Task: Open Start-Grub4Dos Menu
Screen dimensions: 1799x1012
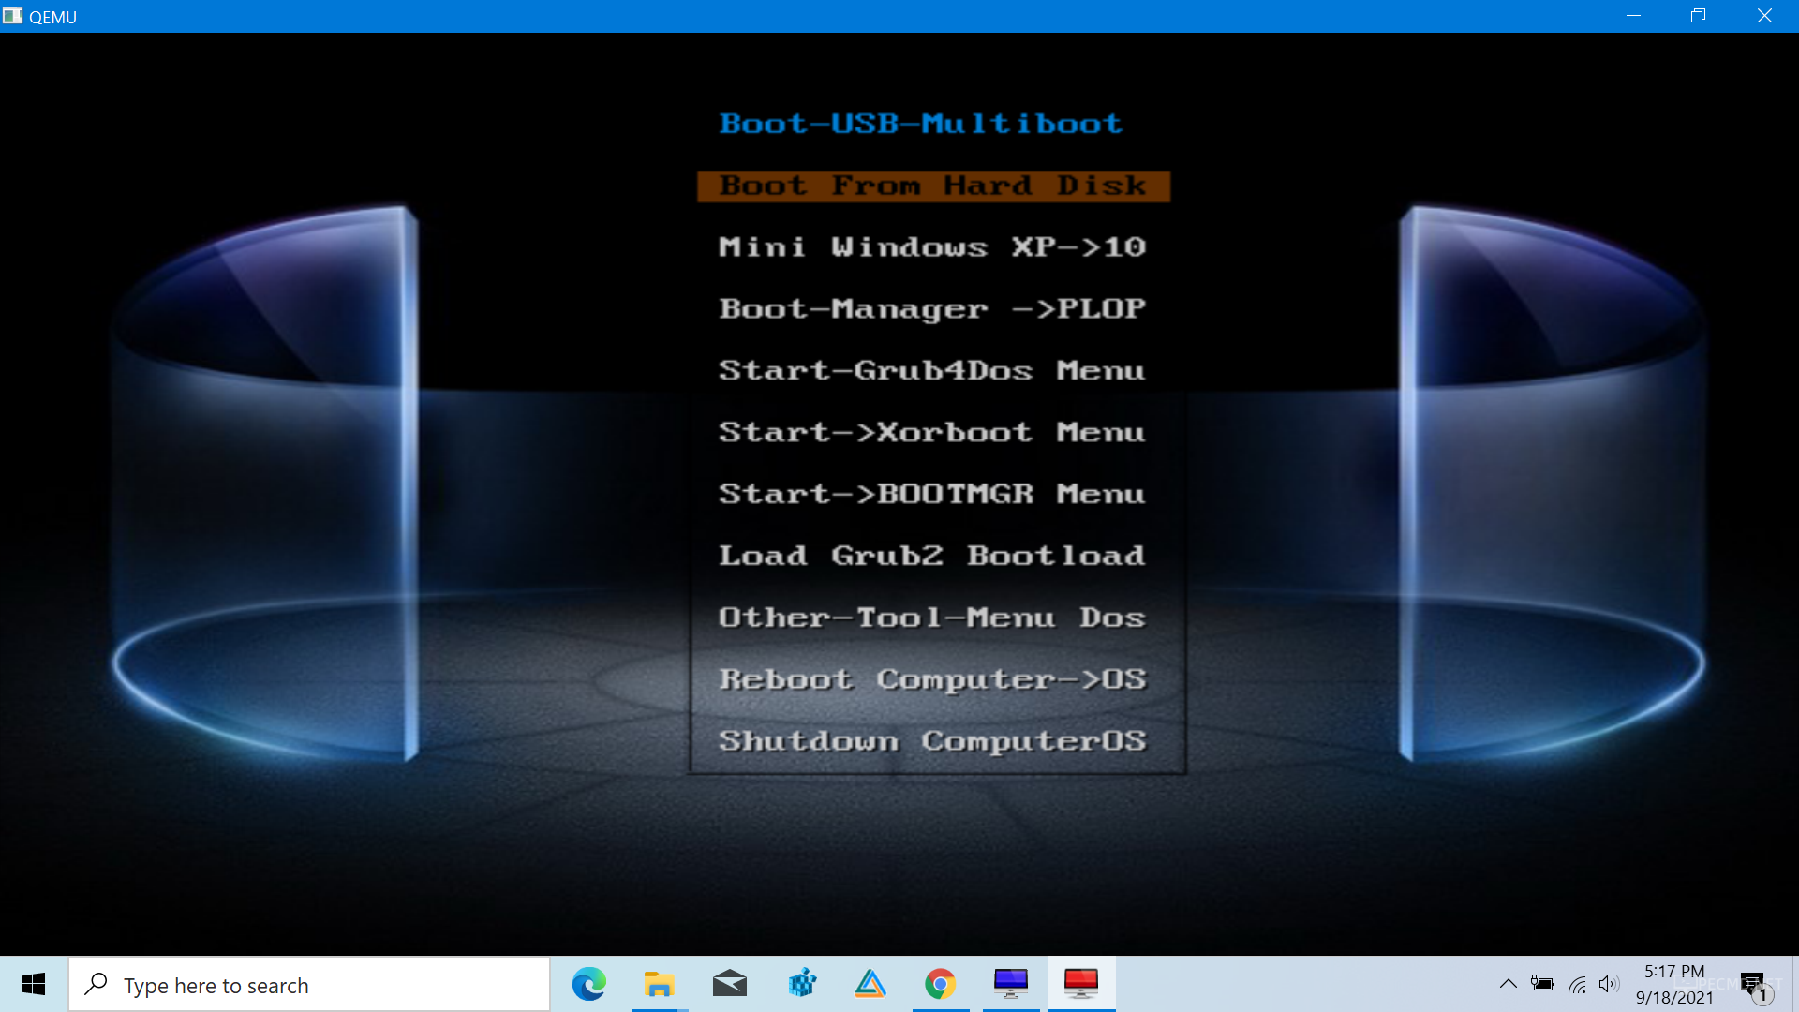Action: click(x=933, y=371)
